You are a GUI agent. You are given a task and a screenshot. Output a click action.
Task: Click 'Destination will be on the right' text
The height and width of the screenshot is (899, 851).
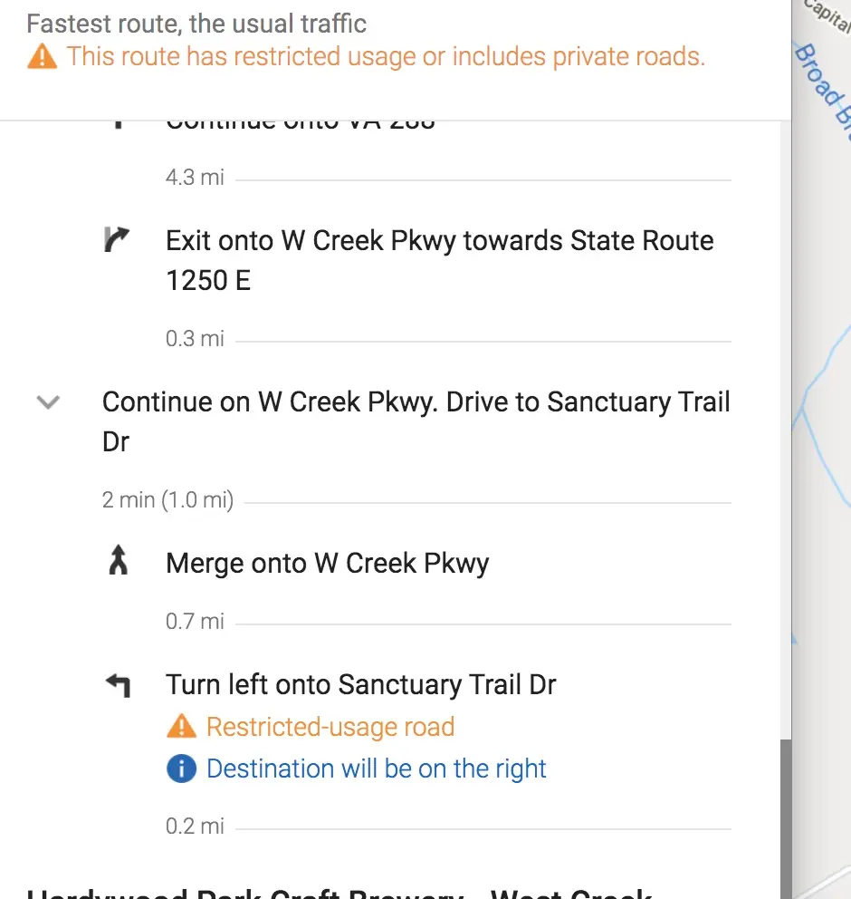(x=377, y=768)
